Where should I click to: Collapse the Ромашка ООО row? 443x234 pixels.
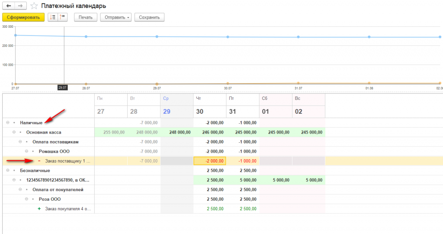pos(26,151)
